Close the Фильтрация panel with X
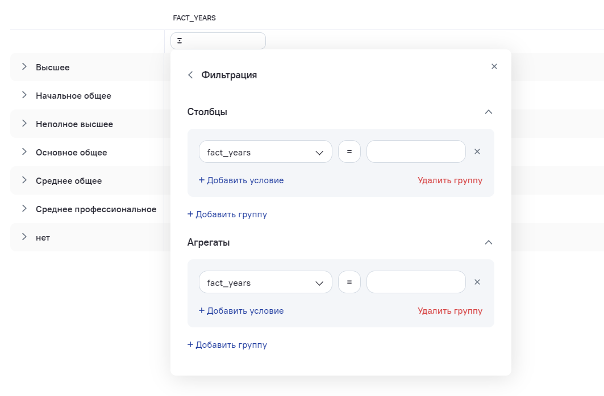This screenshot has width=604, height=396. 494,66
